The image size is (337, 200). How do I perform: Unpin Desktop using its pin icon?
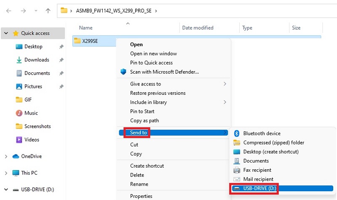(62, 46)
